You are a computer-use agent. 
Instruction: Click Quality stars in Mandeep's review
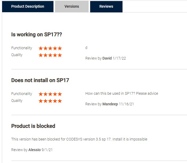(50, 101)
